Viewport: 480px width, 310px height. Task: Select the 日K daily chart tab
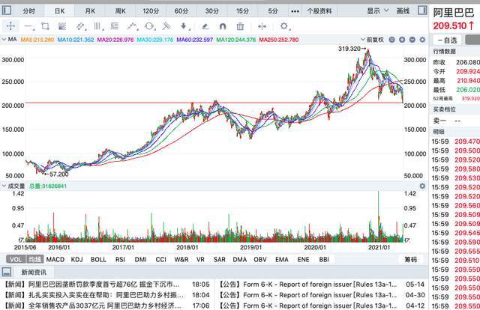[x=59, y=11]
